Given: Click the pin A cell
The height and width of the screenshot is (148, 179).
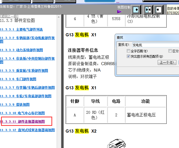Looking at the screenshot, I should click(75, 115).
